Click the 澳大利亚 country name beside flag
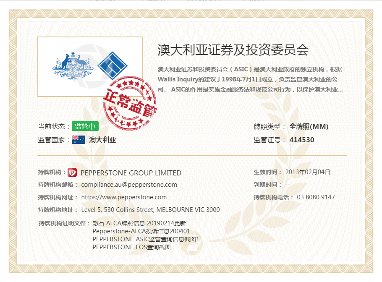 102,140
